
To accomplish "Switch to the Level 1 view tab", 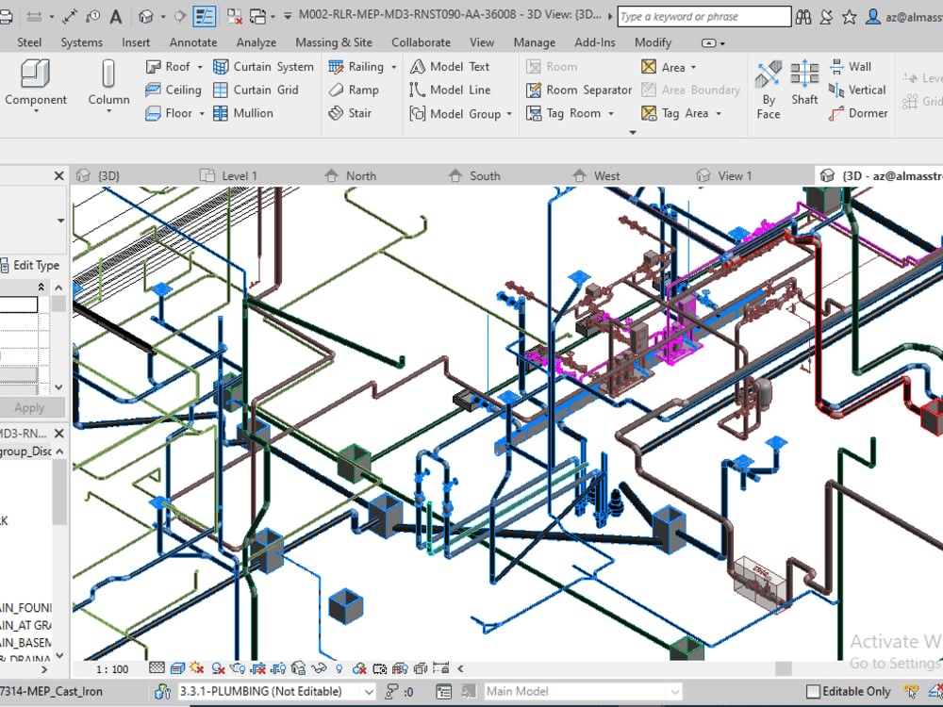I will 239,175.
